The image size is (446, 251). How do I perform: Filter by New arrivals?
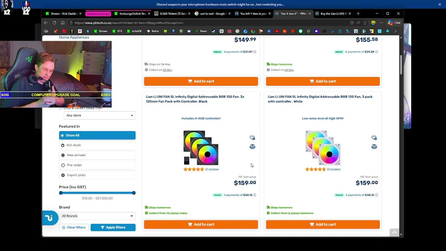tap(97, 155)
